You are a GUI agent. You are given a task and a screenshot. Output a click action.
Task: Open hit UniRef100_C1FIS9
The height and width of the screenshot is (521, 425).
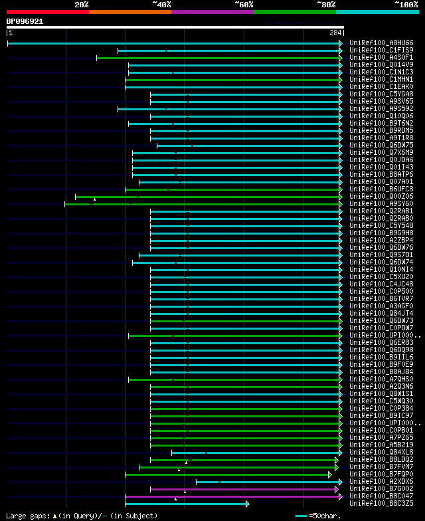point(381,51)
